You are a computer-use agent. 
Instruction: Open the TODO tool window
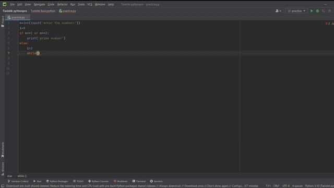[78, 181]
